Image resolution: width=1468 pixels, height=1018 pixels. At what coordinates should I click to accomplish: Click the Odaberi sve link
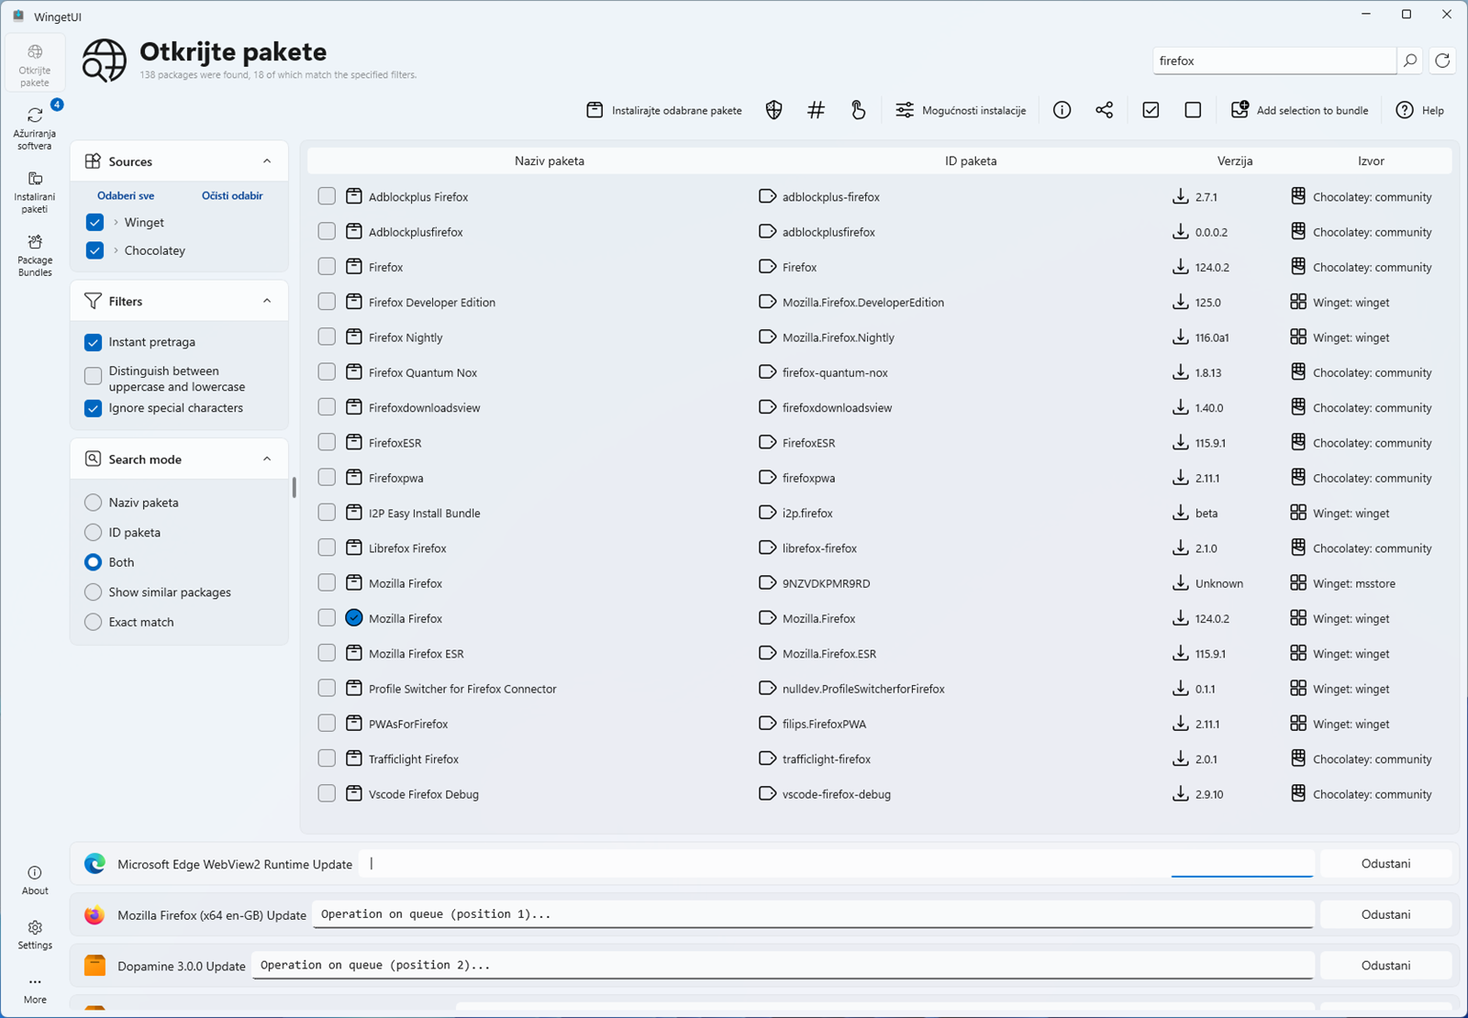pyautogui.click(x=126, y=195)
